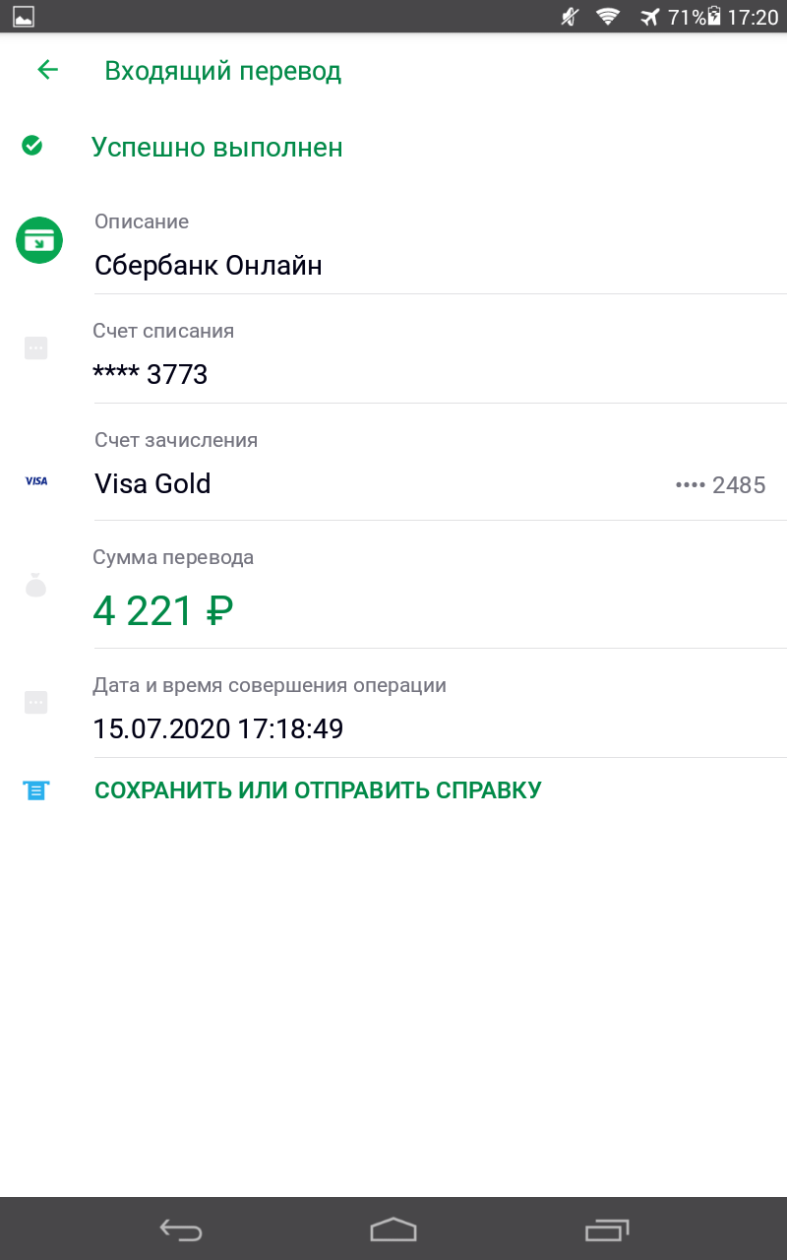The image size is (787, 1260).
Task: Tap the operation date 15.07.2020 17:18:49
Action: click(x=217, y=728)
